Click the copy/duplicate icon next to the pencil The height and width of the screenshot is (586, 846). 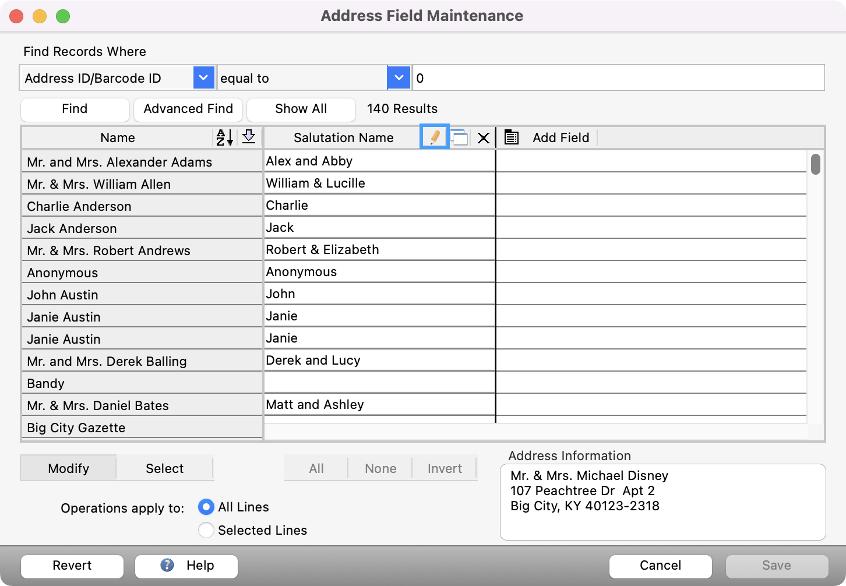[x=460, y=137]
